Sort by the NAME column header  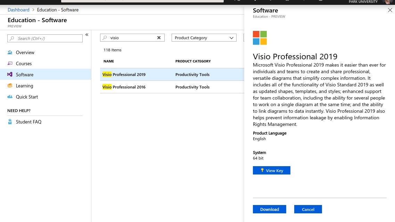(x=109, y=61)
